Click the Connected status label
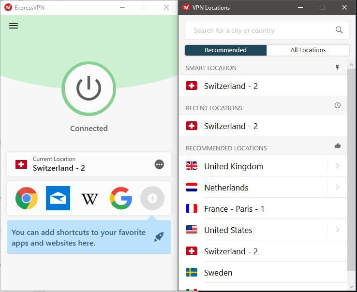The height and width of the screenshot is (292, 357). tap(89, 129)
